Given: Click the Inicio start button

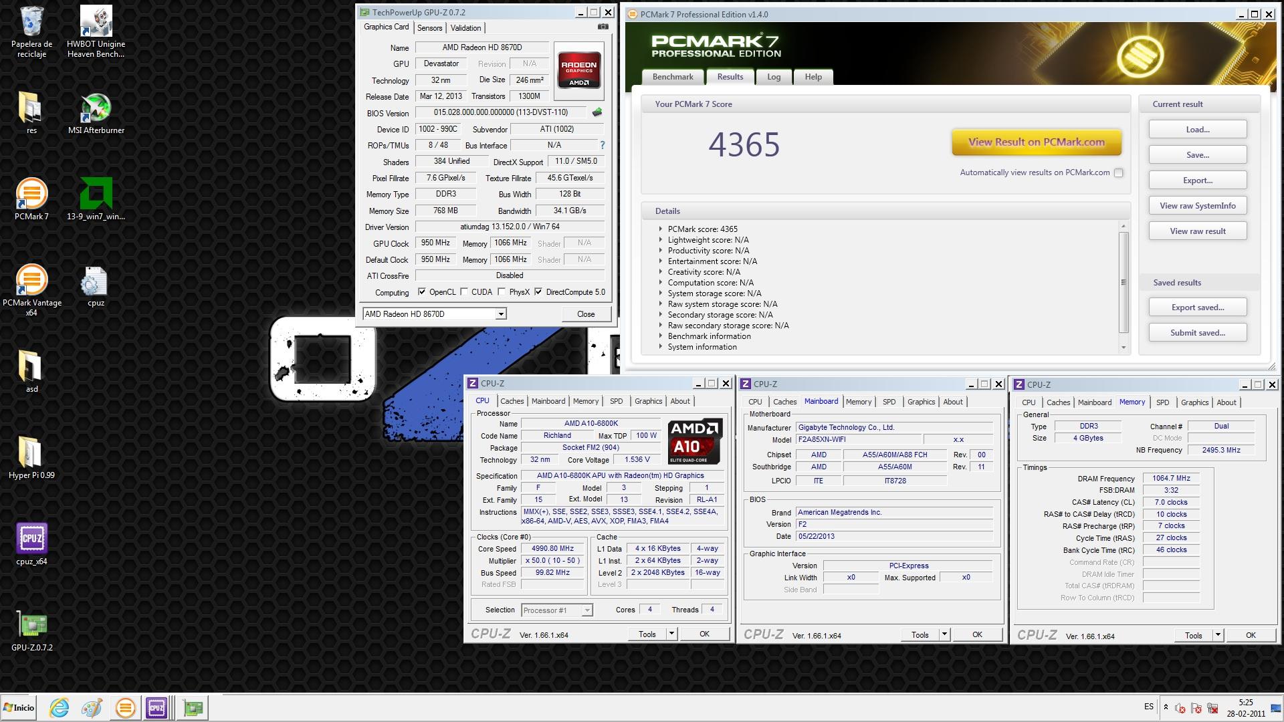Looking at the screenshot, I should point(19,707).
